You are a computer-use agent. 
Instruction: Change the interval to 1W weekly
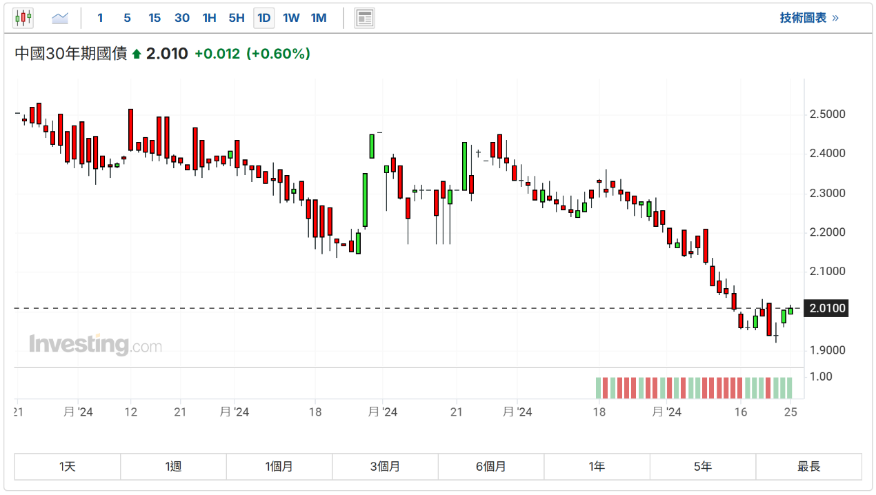tap(291, 18)
